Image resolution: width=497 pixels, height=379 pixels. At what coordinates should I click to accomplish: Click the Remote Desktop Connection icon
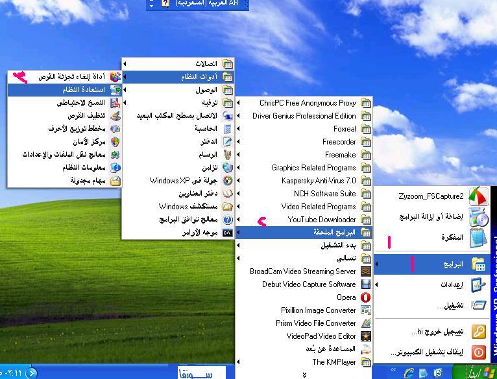228,115
